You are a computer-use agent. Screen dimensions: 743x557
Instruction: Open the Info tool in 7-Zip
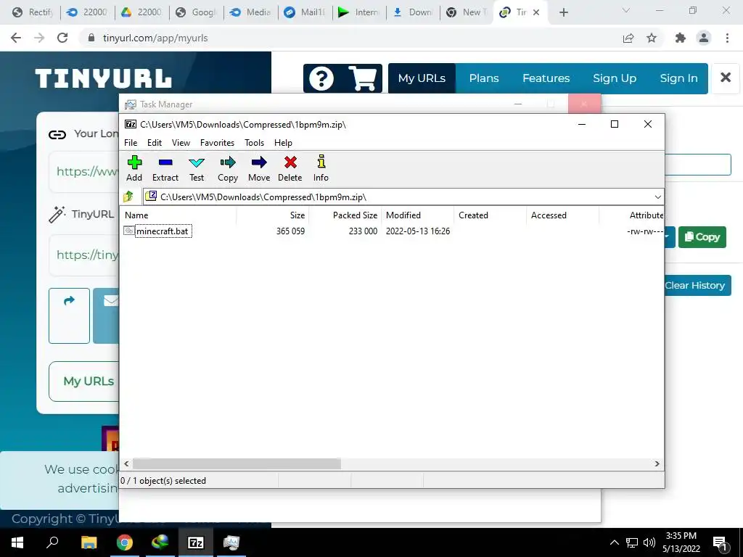(321, 168)
